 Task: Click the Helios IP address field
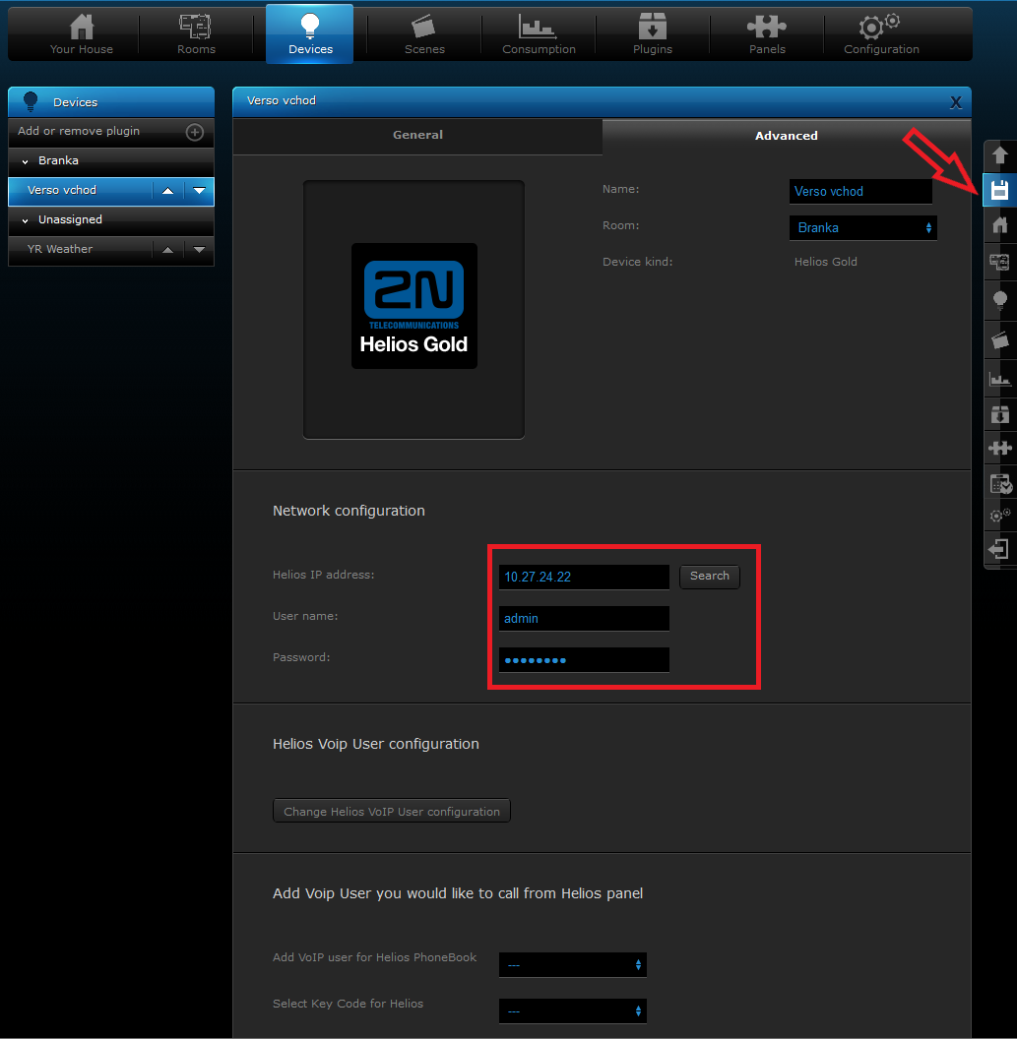pos(584,577)
